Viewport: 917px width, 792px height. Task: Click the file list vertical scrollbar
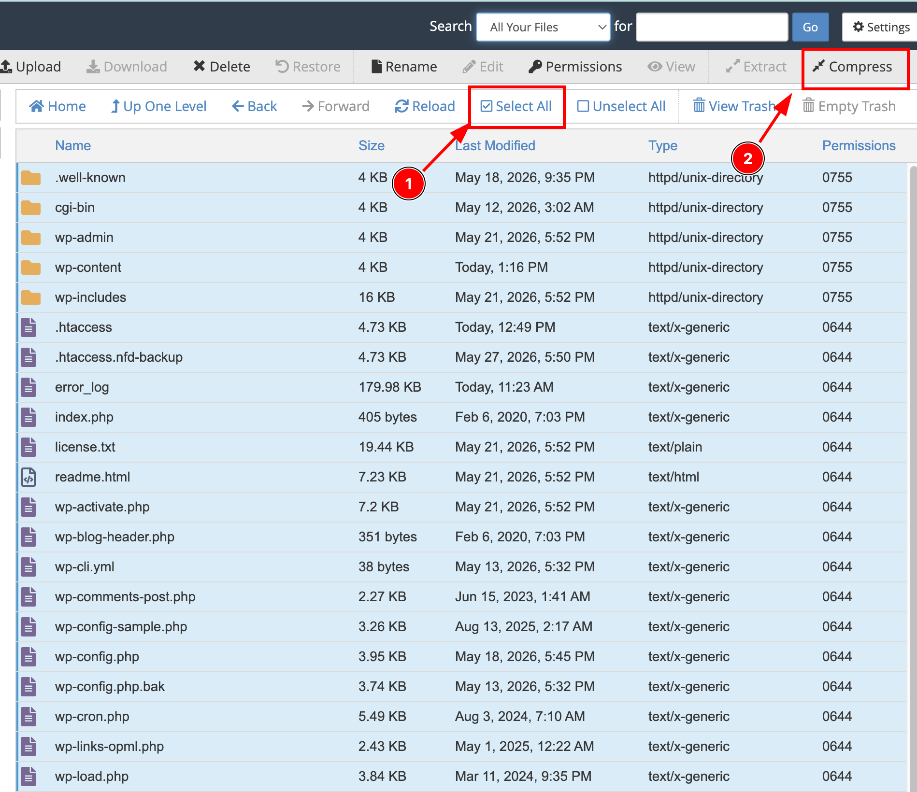913,478
